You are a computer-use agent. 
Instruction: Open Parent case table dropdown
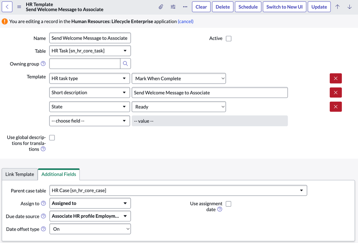click(178, 191)
